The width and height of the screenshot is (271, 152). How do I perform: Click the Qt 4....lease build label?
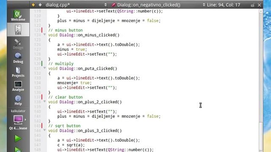click(x=18, y=128)
